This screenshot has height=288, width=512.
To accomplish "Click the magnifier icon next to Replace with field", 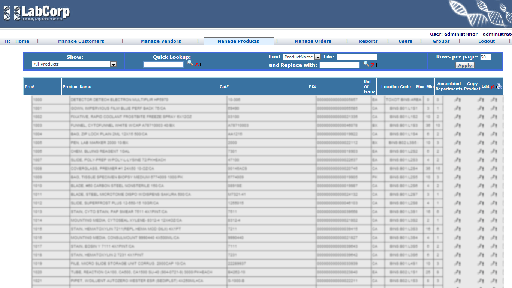I will (x=366, y=64).
